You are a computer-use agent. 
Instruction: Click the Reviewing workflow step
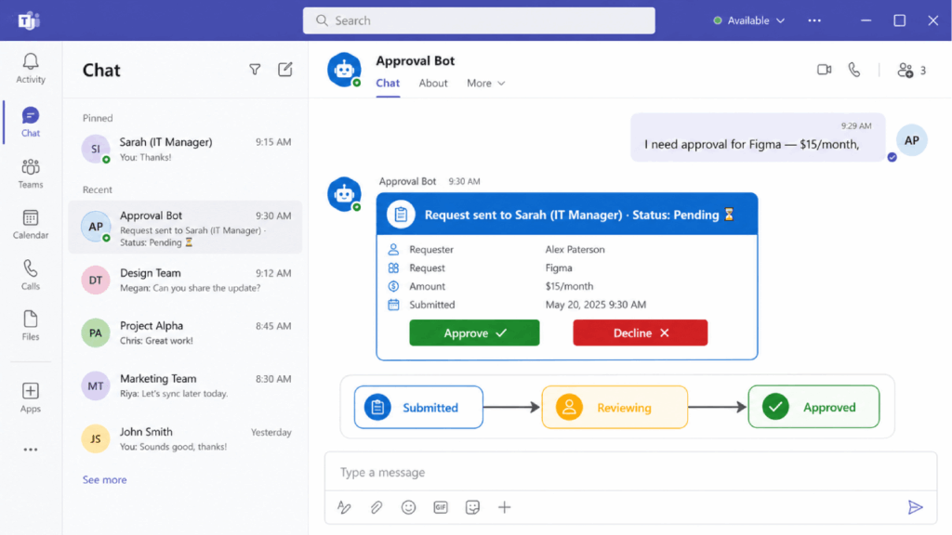615,407
